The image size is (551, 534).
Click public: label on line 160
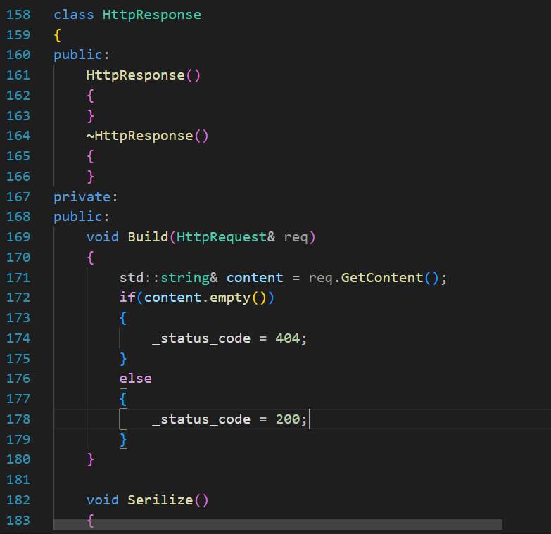point(82,55)
